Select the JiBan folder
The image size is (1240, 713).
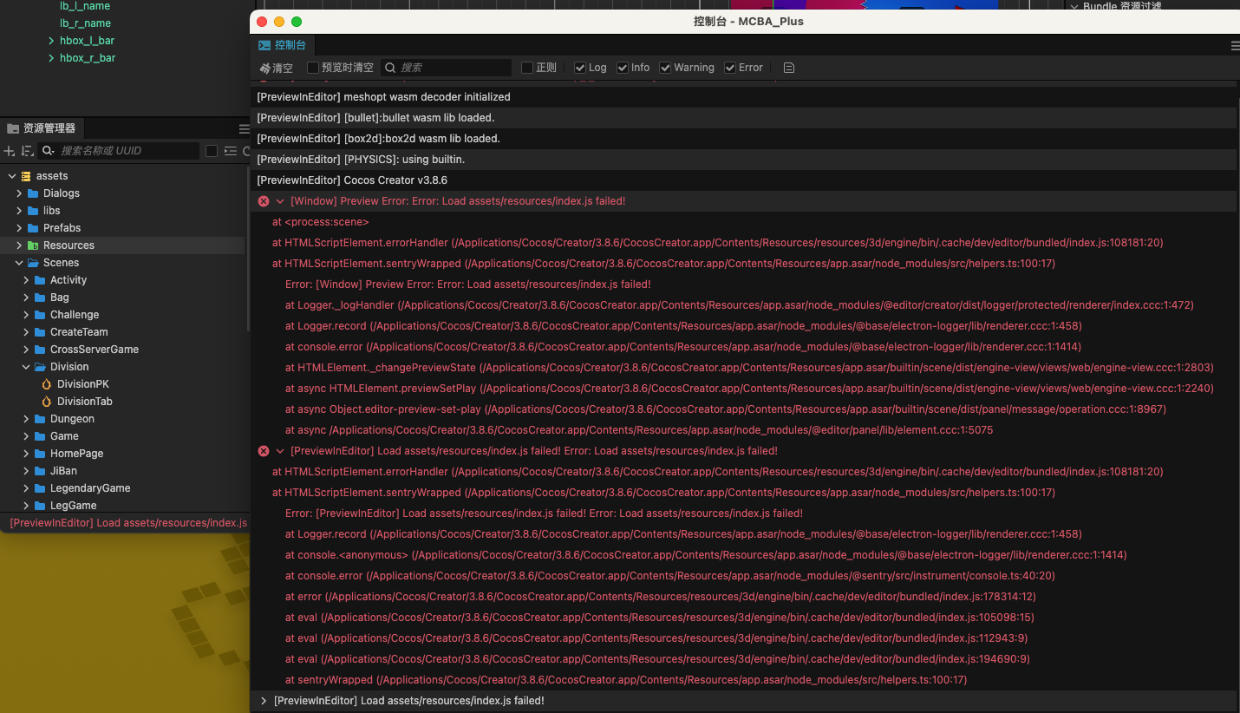point(63,471)
